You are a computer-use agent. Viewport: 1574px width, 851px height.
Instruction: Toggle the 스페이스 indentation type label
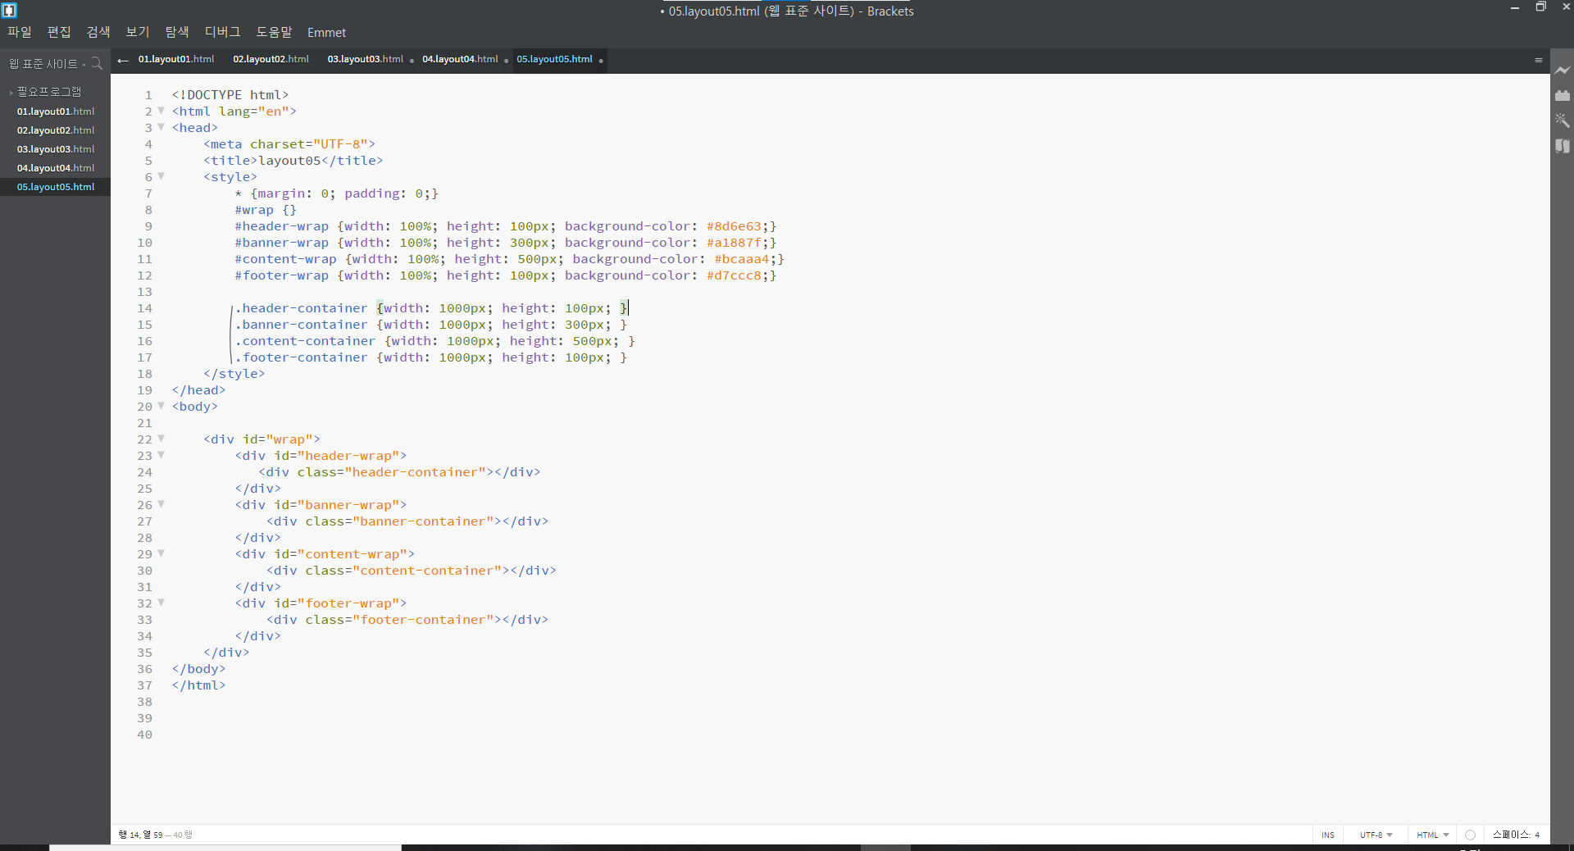(1511, 835)
